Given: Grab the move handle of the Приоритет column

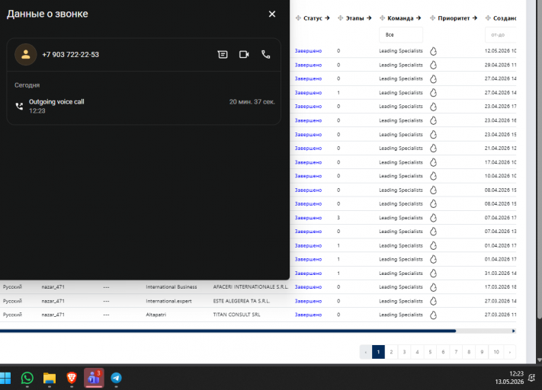Looking at the screenshot, I should click(432, 18).
